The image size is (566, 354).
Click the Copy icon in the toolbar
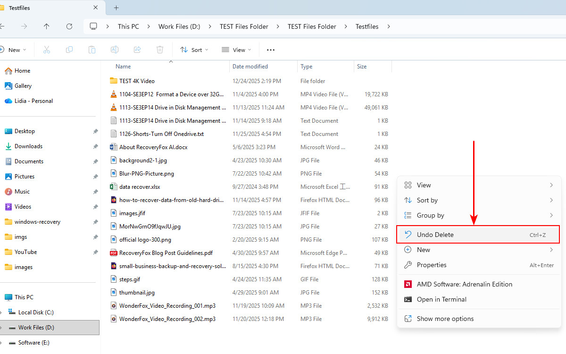tap(69, 49)
